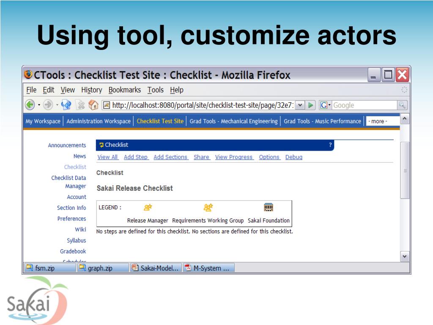The image size is (433, 325).
Task: Click the Checklist tool title icon
Action: pos(101,145)
